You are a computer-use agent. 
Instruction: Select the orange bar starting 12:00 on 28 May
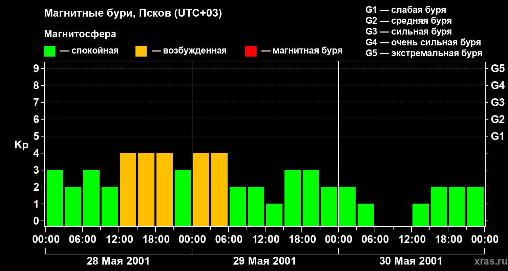128,189
